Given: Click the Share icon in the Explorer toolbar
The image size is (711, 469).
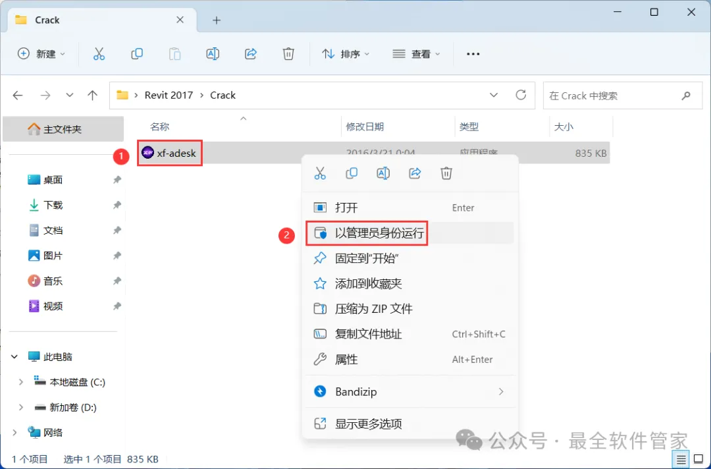Looking at the screenshot, I should pos(251,54).
